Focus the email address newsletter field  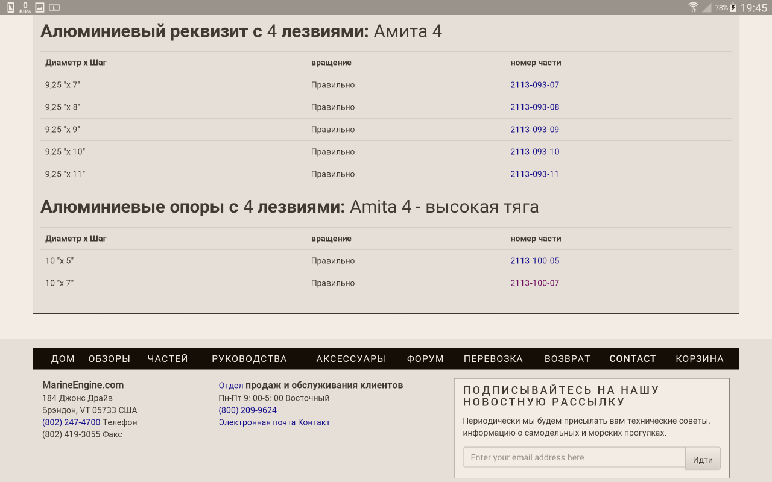[574, 457]
